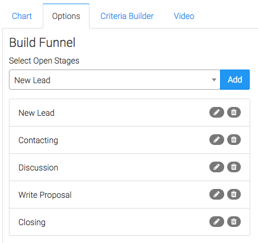
Task: Select the Options tab
Action: [66, 16]
